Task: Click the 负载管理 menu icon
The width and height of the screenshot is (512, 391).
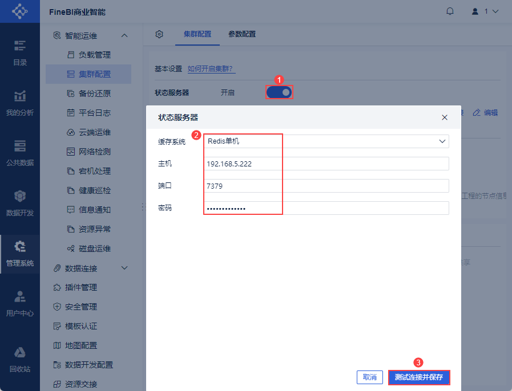Action: point(71,55)
